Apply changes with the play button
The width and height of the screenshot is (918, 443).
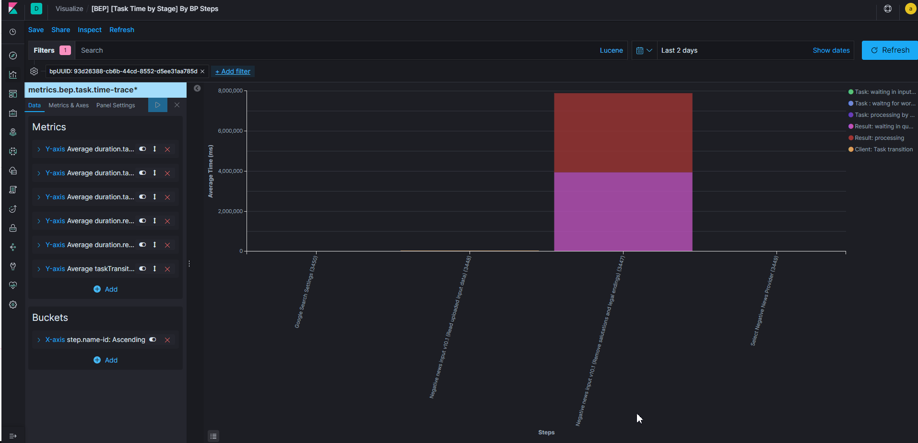pyautogui.click(x=157, y=105)
